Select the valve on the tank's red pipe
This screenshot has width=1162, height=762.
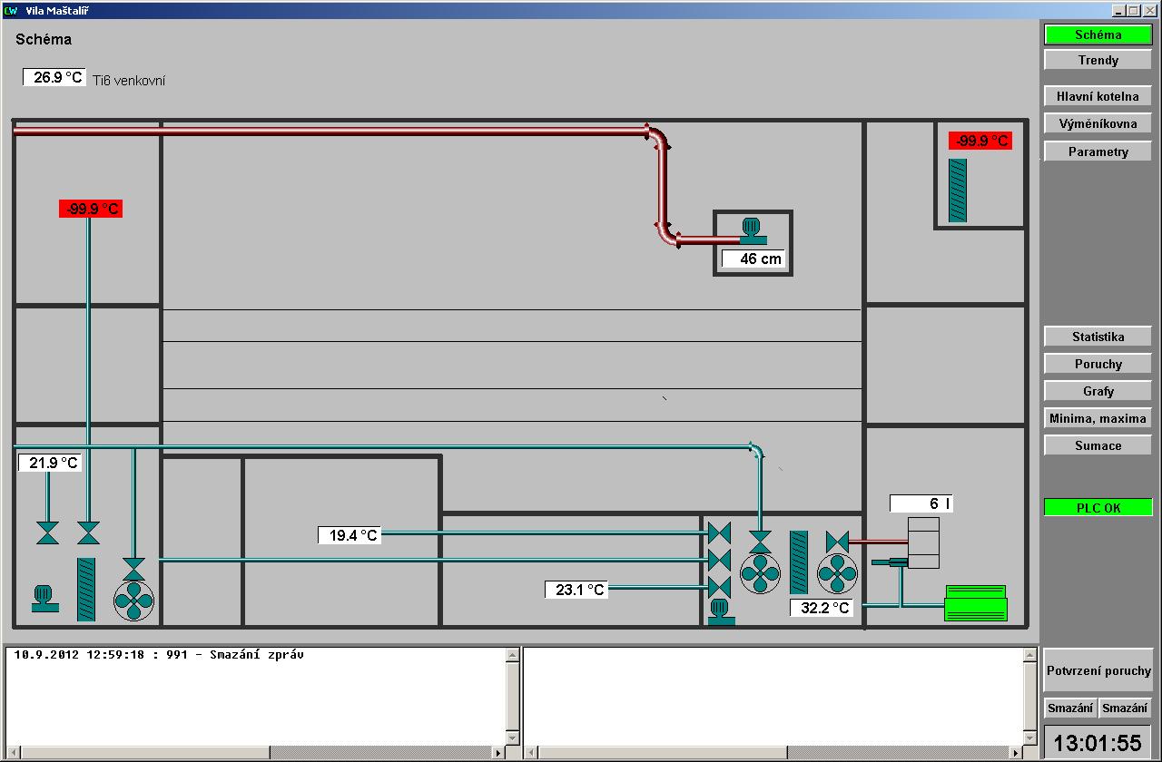(837, 542)
